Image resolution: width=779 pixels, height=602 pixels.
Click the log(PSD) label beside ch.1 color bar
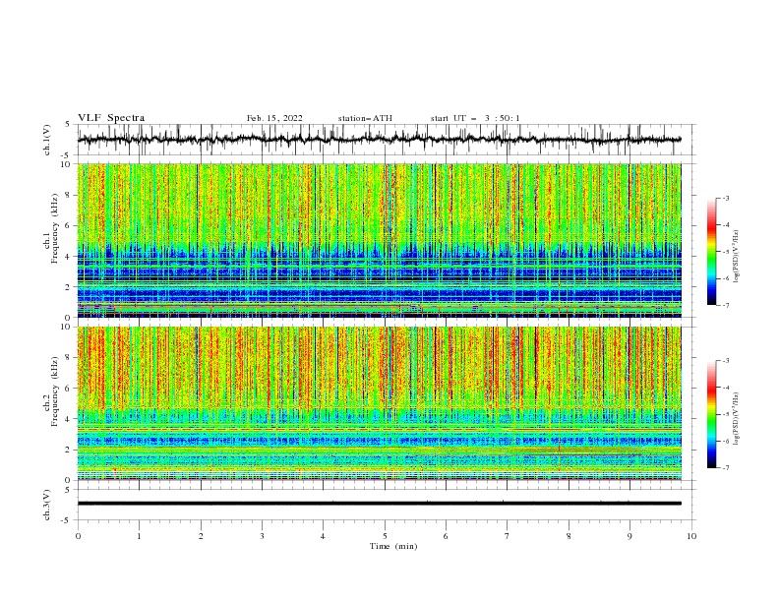(737, 256)
